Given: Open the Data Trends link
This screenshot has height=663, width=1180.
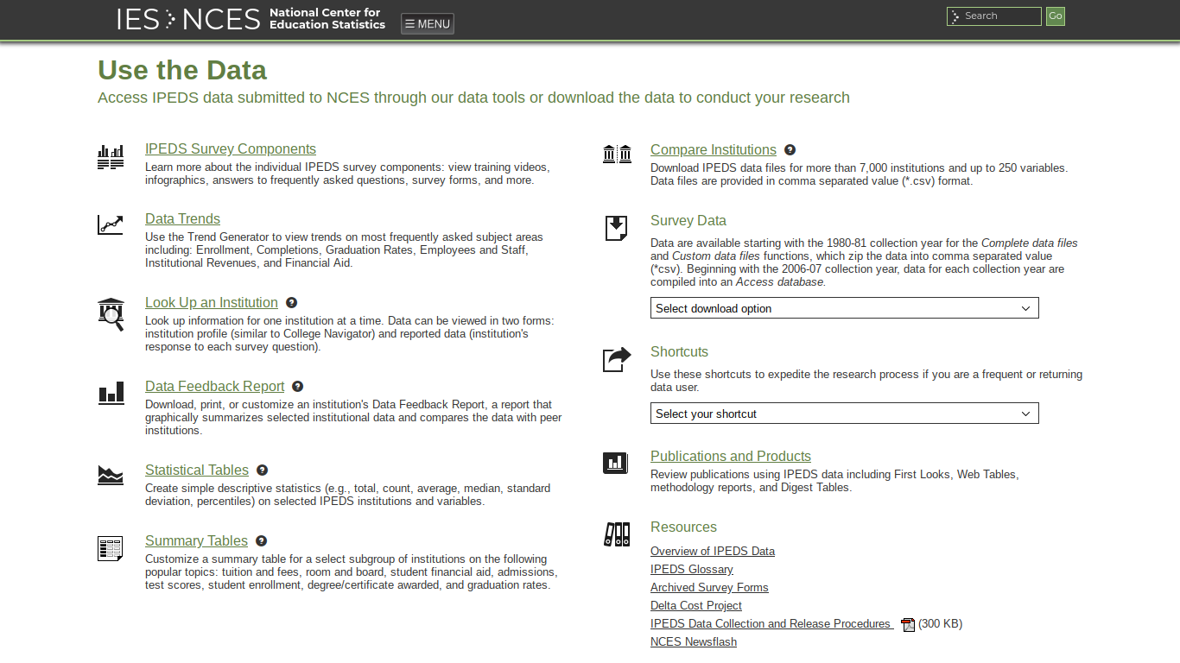Looking at the screenshot, I should click(183, 219).
